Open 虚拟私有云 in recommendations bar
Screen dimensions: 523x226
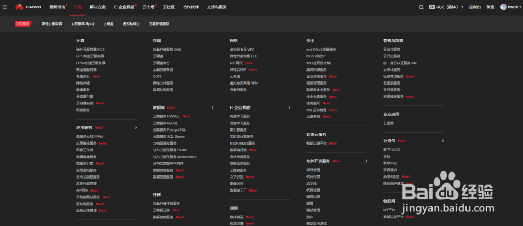(x=131, y=24)
